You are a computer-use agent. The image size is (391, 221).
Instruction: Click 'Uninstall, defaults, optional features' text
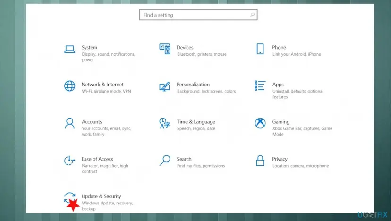click(x=298, y=94)
